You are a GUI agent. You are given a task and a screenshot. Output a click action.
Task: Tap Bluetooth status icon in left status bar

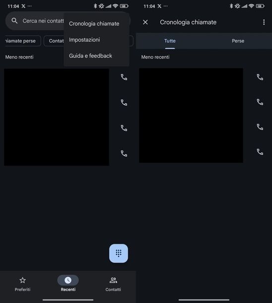pyautogui.click(x=95, y=6)
